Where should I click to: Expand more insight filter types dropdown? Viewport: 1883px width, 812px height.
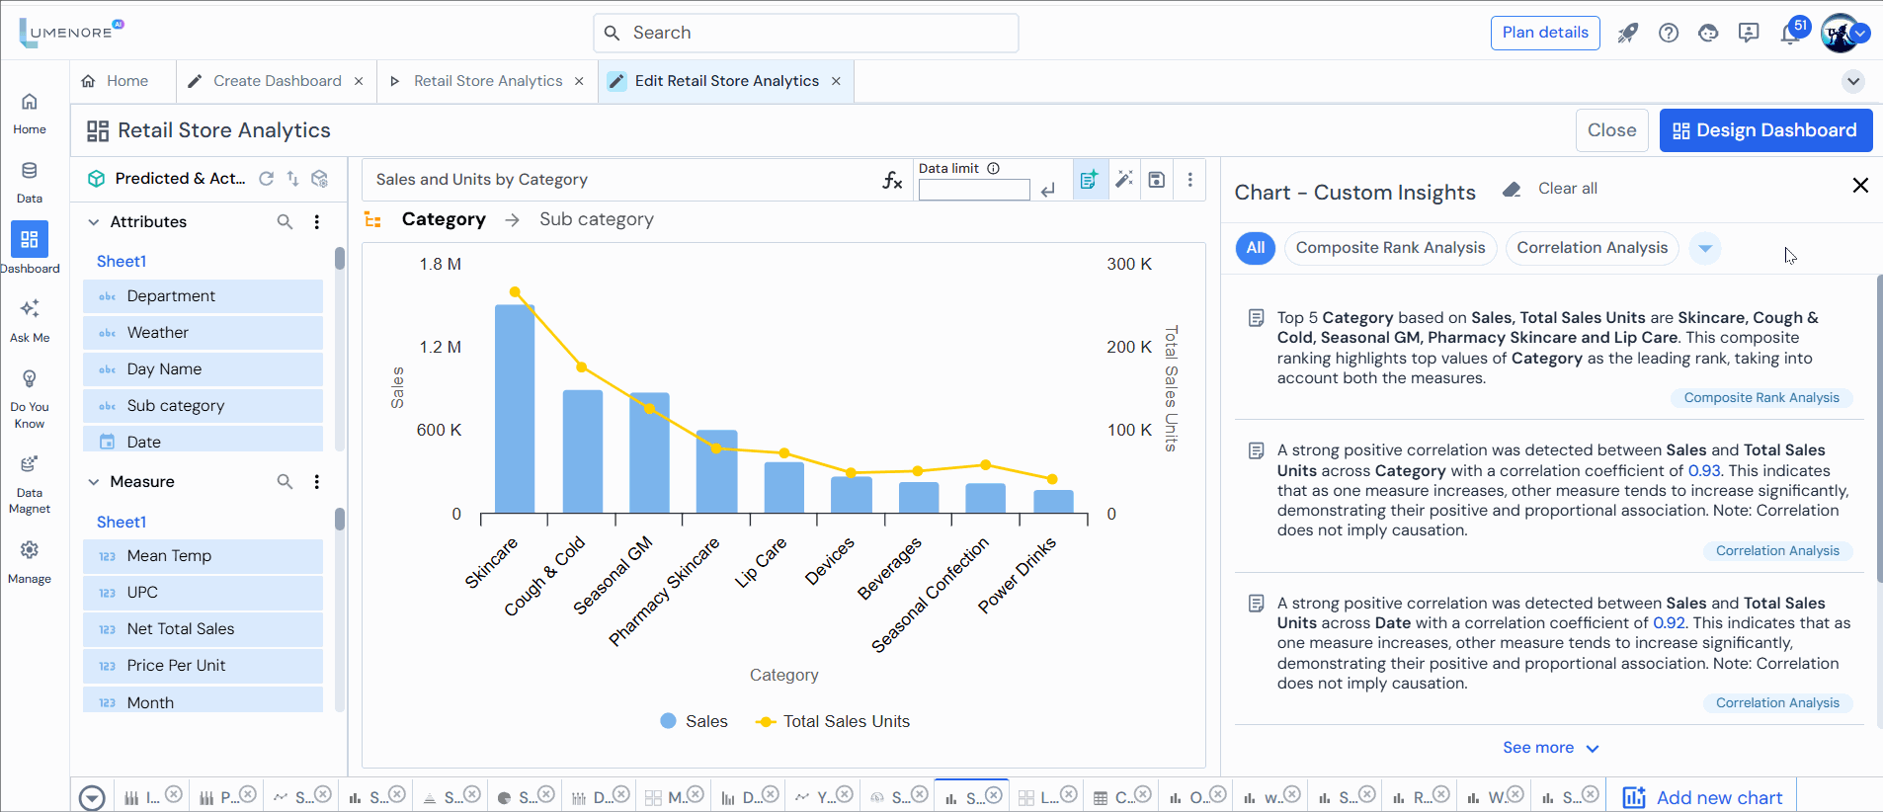(1705, 248)
